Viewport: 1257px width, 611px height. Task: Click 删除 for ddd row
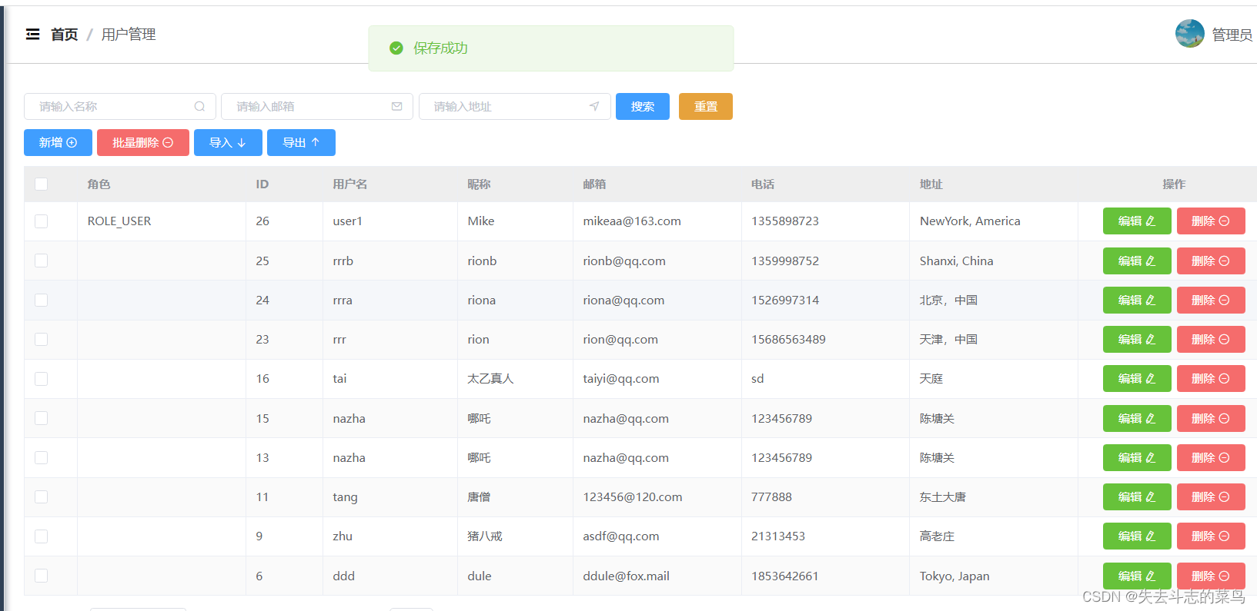tap(1211, 576)
